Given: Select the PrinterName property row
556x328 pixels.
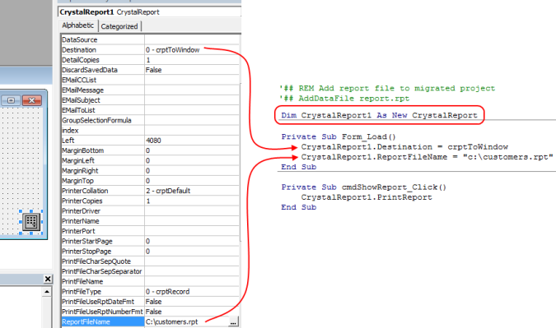Looking at the screenshot, I should 150,221.
